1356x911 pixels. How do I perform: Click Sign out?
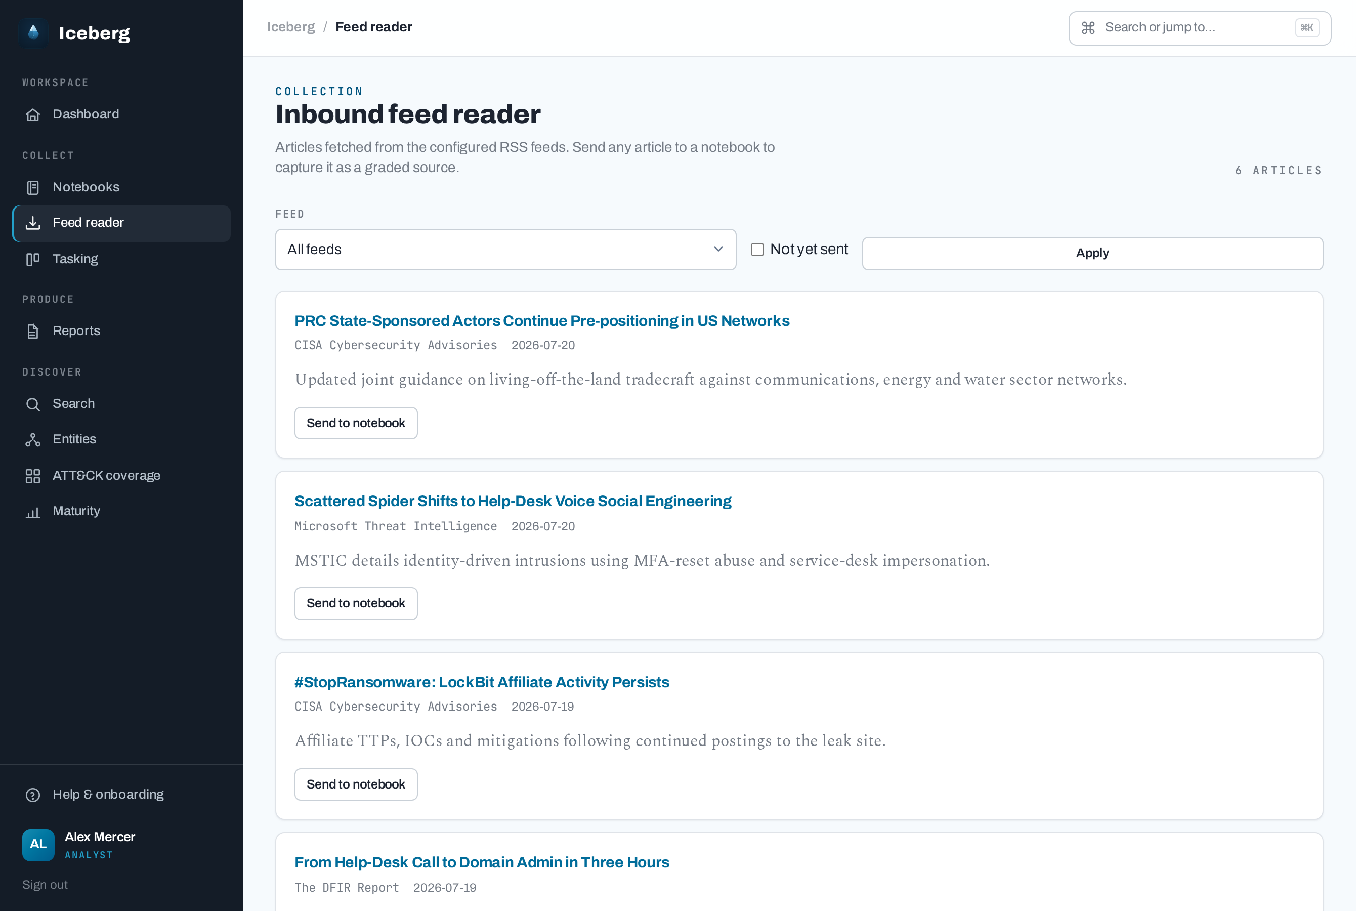point(45,885)
